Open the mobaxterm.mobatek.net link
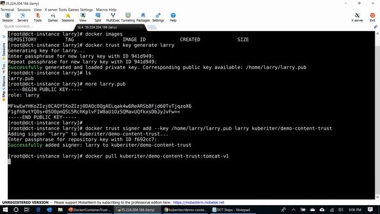Image resolution: width=380 pixels, height=214 pixels. coord(198,202)
